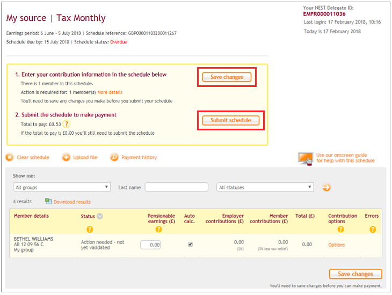Click help icon under Status column
392x295 pixels.
[x=90, y=229]
